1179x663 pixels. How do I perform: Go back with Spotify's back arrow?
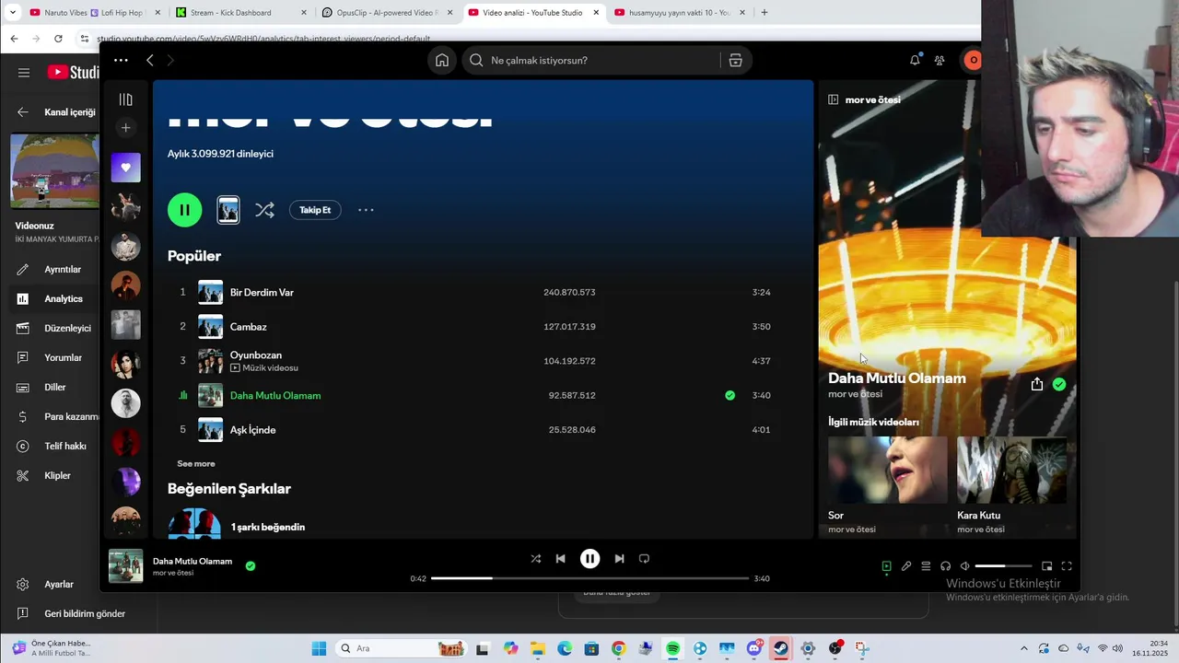point(149,60)
